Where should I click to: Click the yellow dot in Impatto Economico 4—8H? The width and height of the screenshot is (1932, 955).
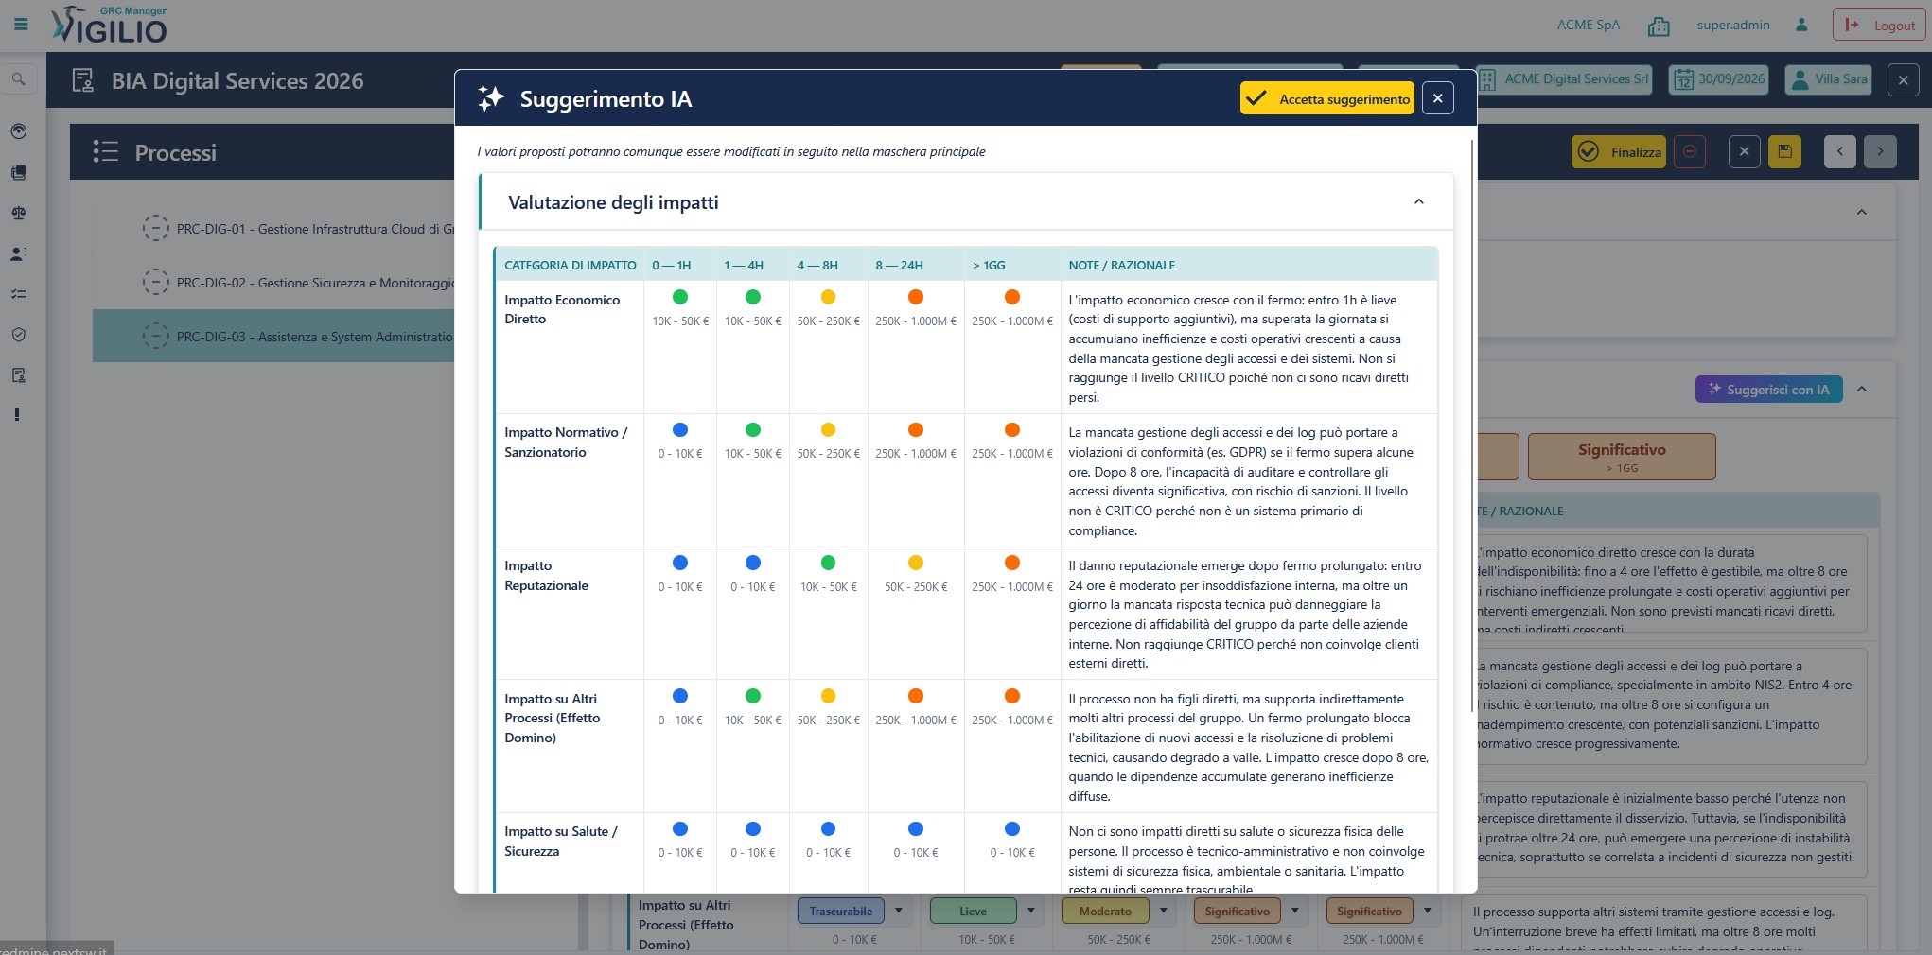(x=828, y=297)
